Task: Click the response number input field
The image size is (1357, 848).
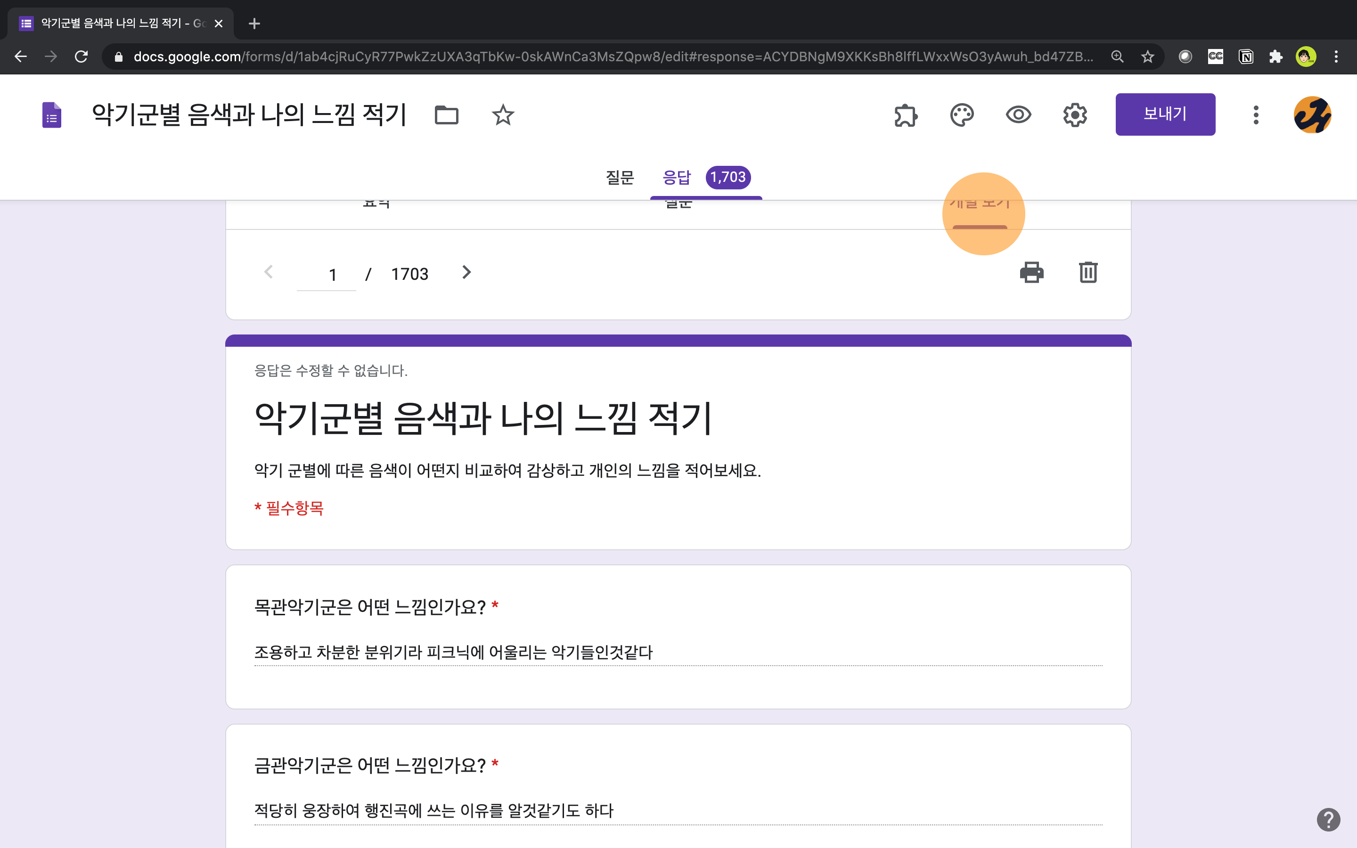Action: tap(327, 275)
